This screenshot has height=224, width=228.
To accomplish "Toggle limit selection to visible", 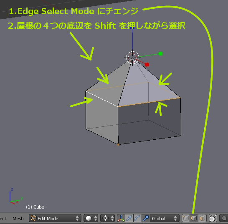I will click(x=213, y=218).
